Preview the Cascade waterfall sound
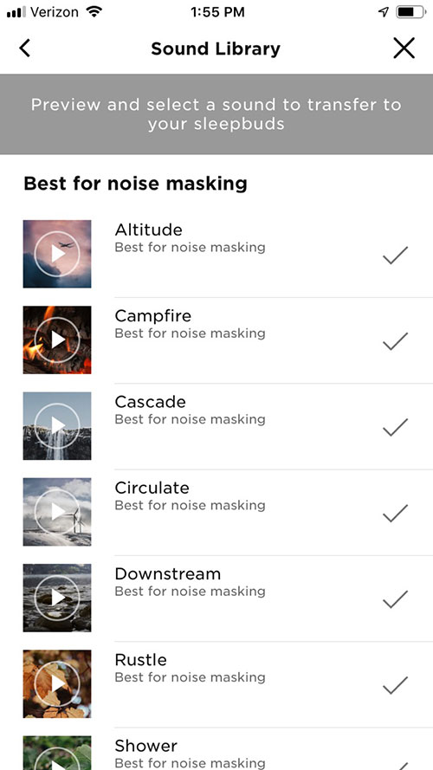The height and width of the screenshot is (770, 433). [57, 426]
